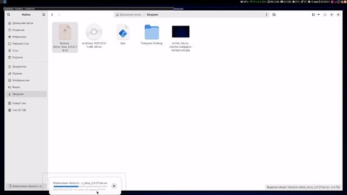The width and height of the screenshot is (347, 195).
Task: Click Домашняя папка breadcrumb in path bar
Action: click(128, 15)
